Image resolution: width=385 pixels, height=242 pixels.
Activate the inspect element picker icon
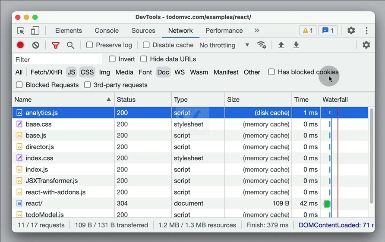point(21,31)
